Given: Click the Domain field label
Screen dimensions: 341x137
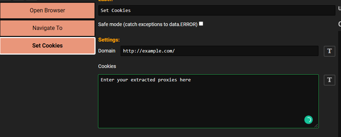Looking at the screenshot, I should point(107,51).
